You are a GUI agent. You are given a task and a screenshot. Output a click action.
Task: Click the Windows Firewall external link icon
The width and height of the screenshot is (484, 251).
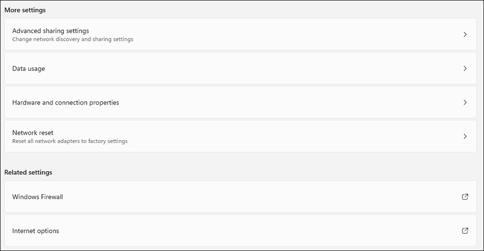pos(465,197)
